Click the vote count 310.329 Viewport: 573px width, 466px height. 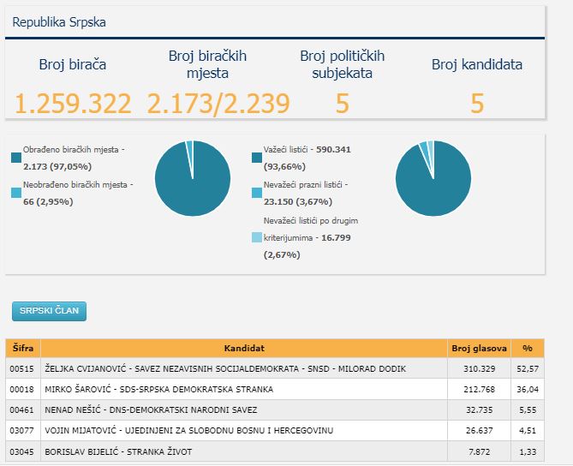[479, 369]
